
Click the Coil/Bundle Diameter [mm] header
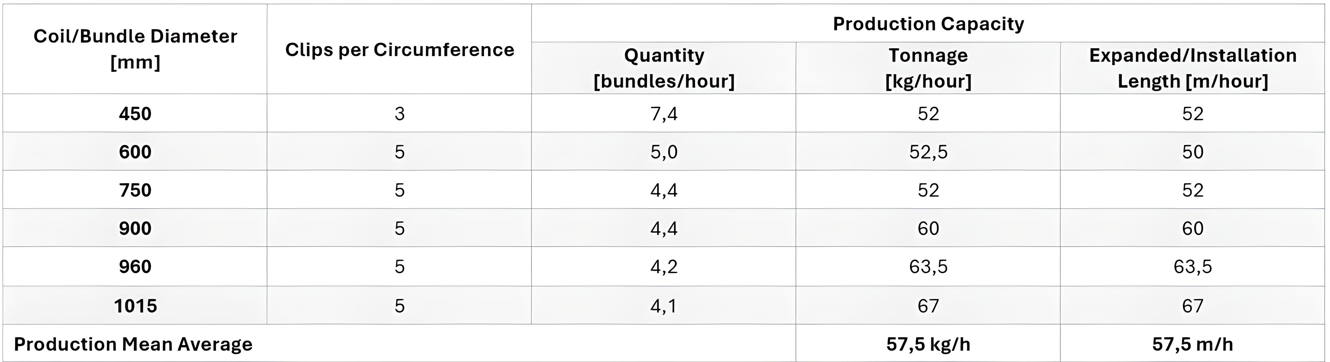pos(135,49)
